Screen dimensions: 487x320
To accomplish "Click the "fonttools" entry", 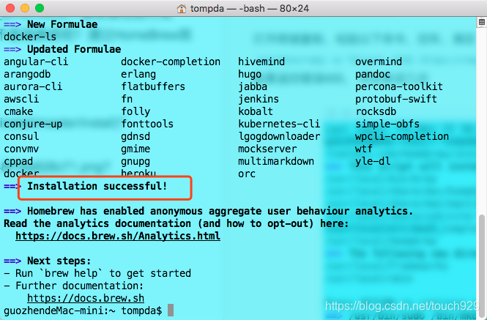I will 147,124.
